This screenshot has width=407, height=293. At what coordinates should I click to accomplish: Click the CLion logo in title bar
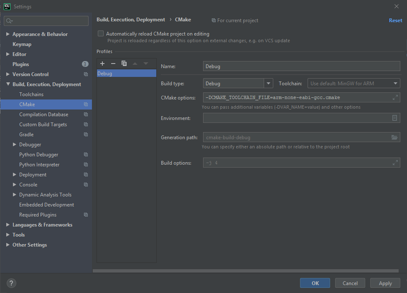[7, 7]
